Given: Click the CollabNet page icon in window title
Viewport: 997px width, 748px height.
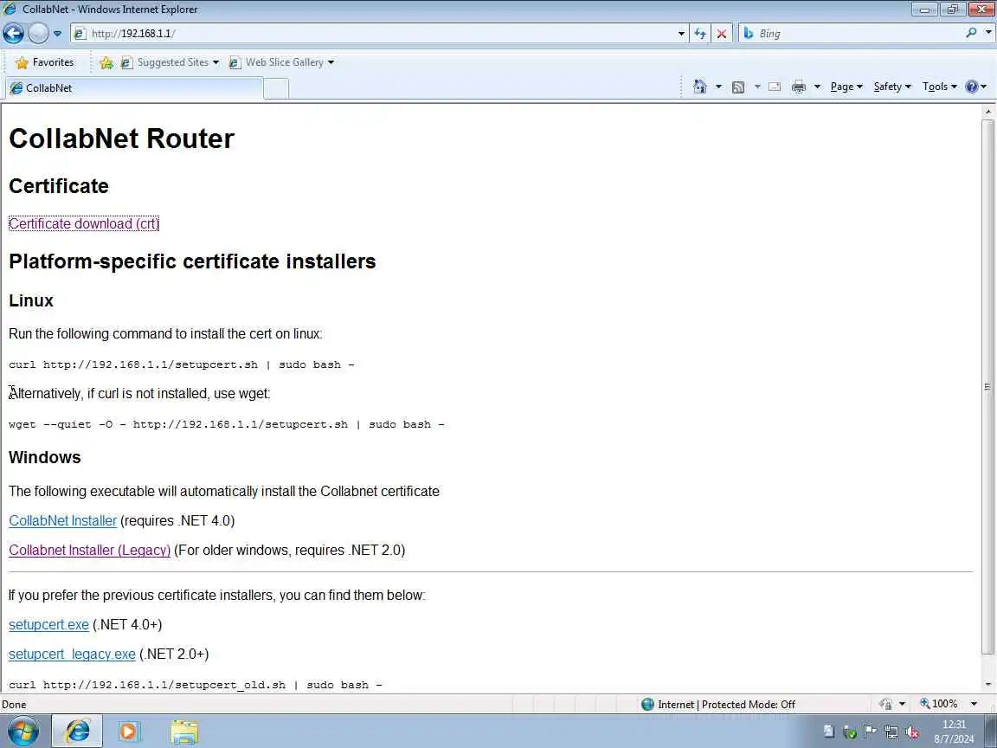Looking at the screenshot, I should click(x=9, y=9).
